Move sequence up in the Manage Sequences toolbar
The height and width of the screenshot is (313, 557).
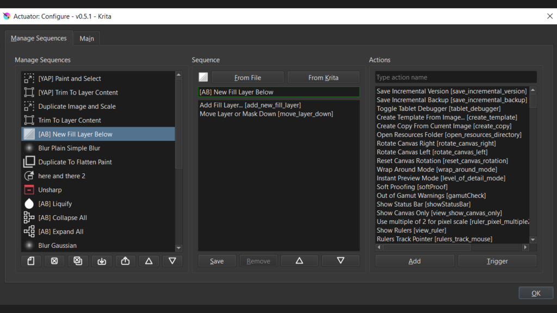click(149, 261)
